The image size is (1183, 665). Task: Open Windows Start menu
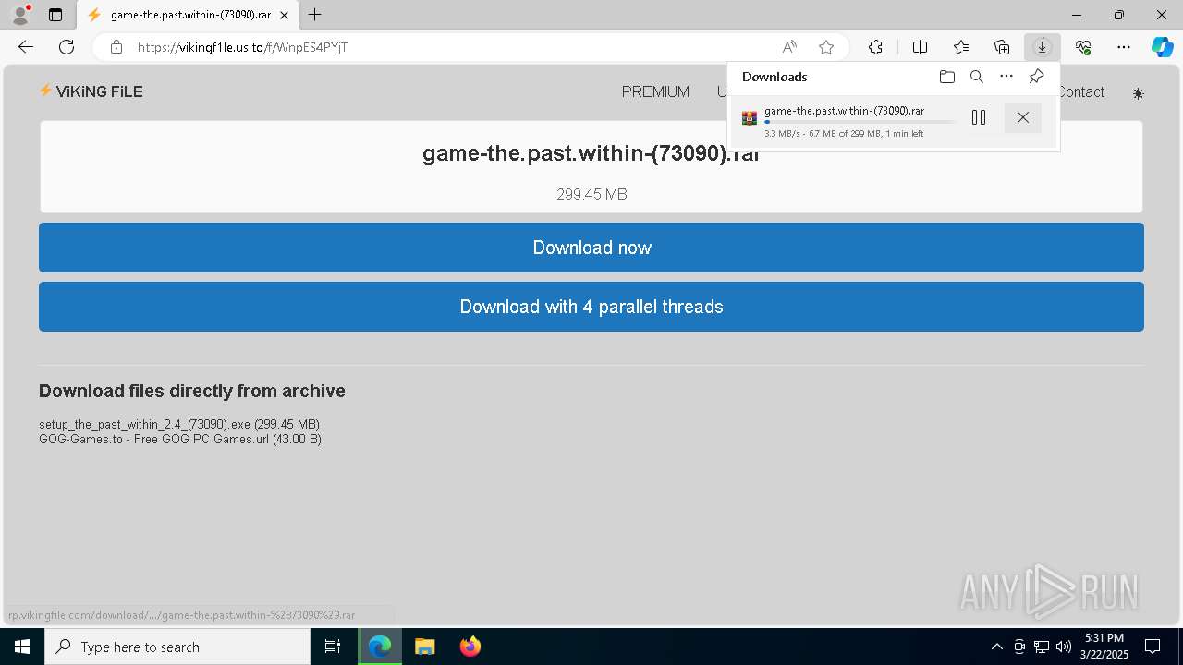click(x=22, y=647)
